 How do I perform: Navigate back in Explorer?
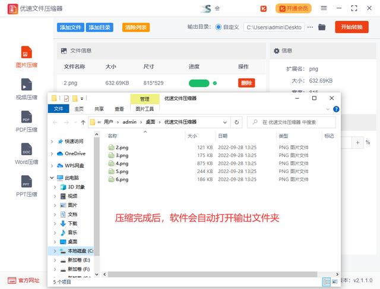[55, 122]
